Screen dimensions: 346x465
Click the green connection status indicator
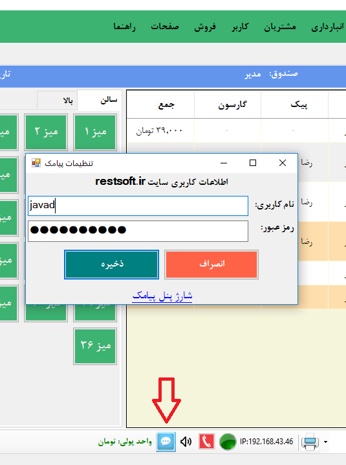[228, 442]
